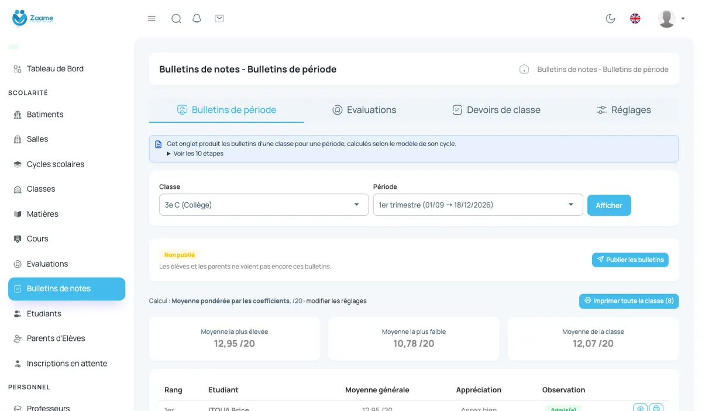Viewport: 702px width, 411px height.
Task: Click the Cycles scolaires graduation icon
Action: tap(18, 164)
